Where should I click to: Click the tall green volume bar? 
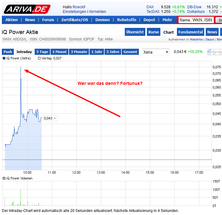pos(21,197)
